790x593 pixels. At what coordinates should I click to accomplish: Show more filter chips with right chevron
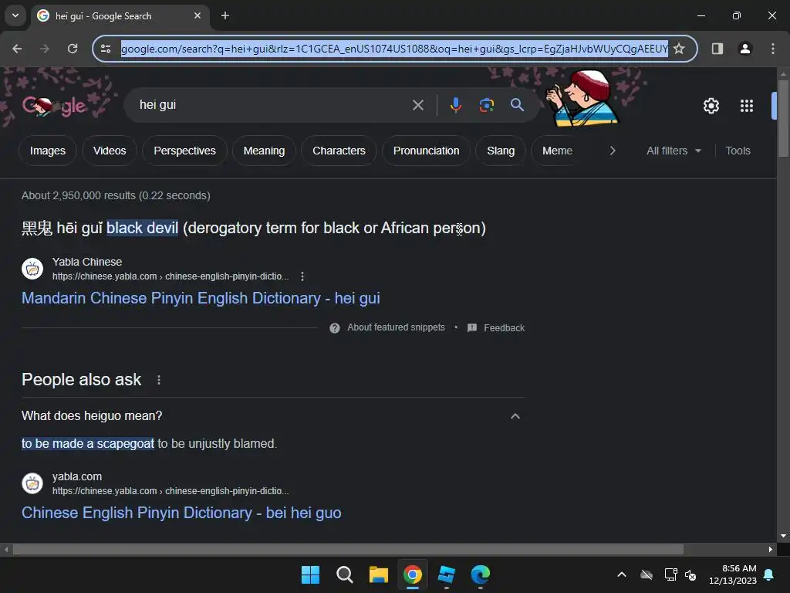(612, 151)
